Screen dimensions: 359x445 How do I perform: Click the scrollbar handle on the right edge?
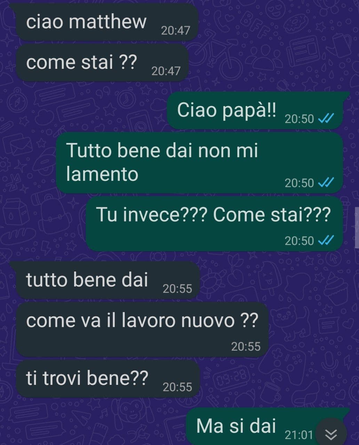coord(357,227)
